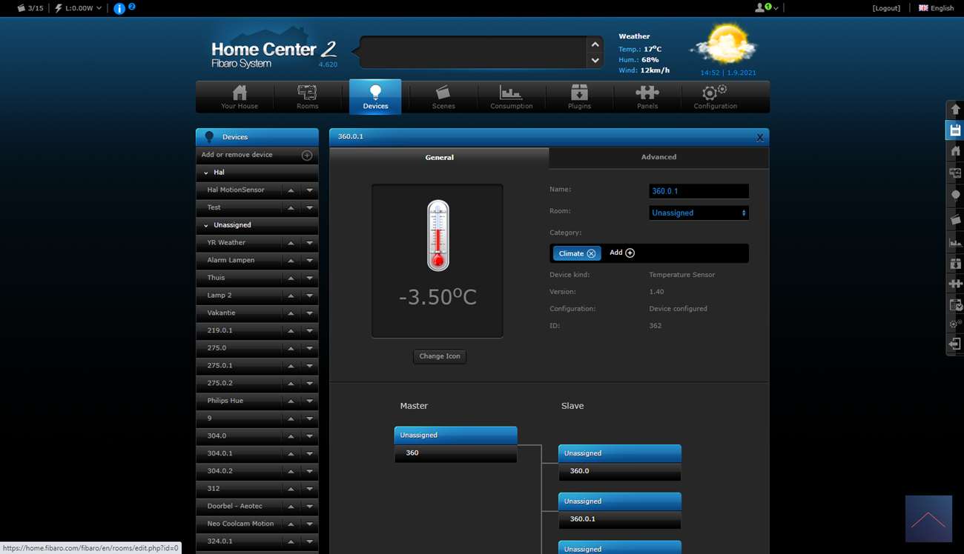Remove the Climate category tag
Screen dimensions: 964x554
pyautogui.click(x=591, y=253)
